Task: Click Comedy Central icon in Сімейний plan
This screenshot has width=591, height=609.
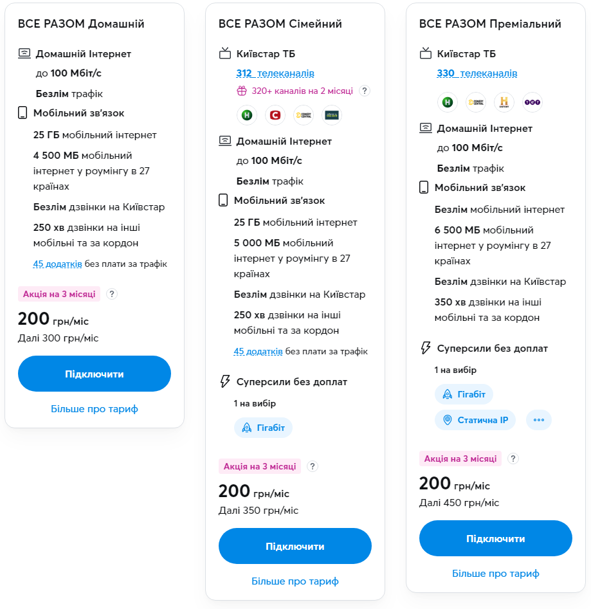Action: (x=303, y=115)
